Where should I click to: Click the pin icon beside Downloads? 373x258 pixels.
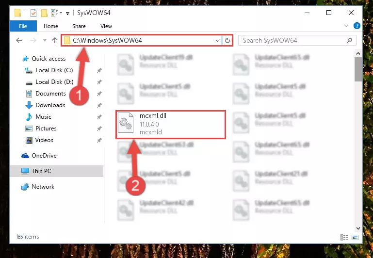tap(99, 105)
